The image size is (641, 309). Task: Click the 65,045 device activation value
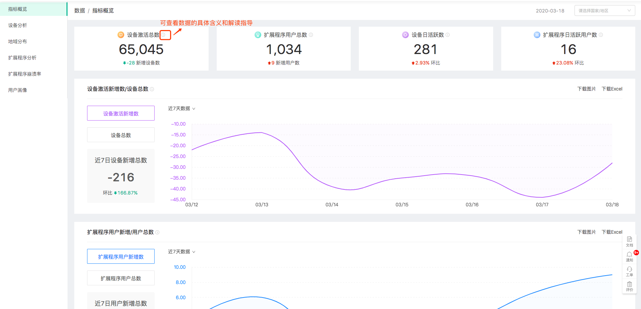coord(141,49)
